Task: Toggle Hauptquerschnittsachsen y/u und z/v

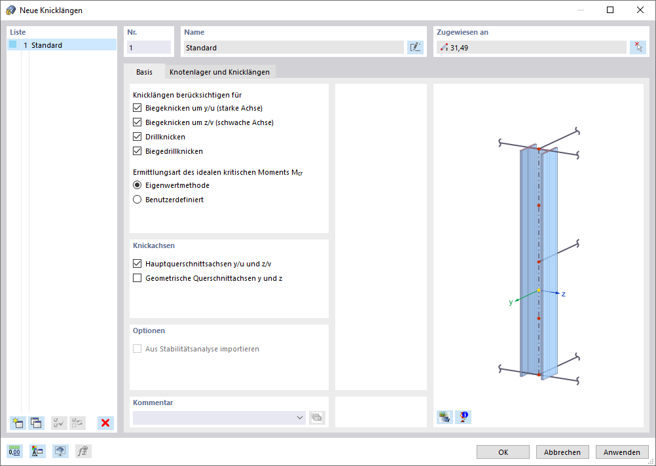Action: coord(137,264)
